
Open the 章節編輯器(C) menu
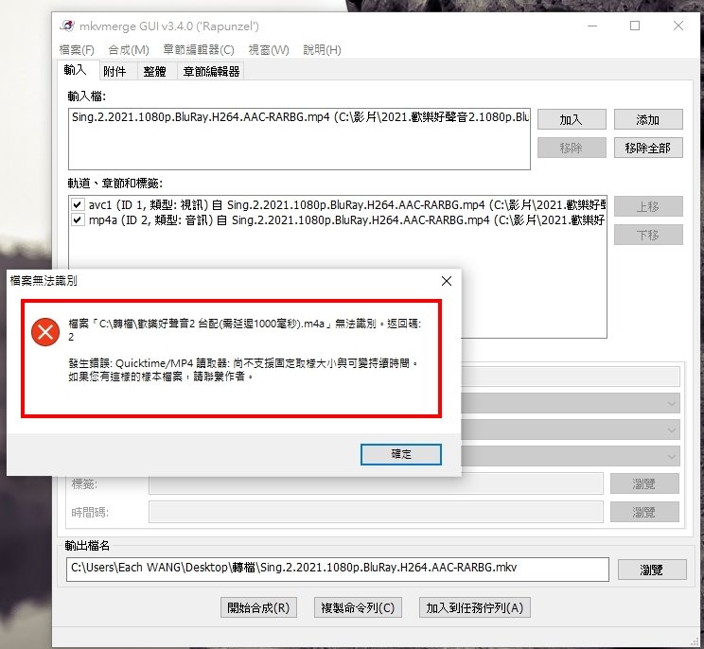tap(199, 49)
